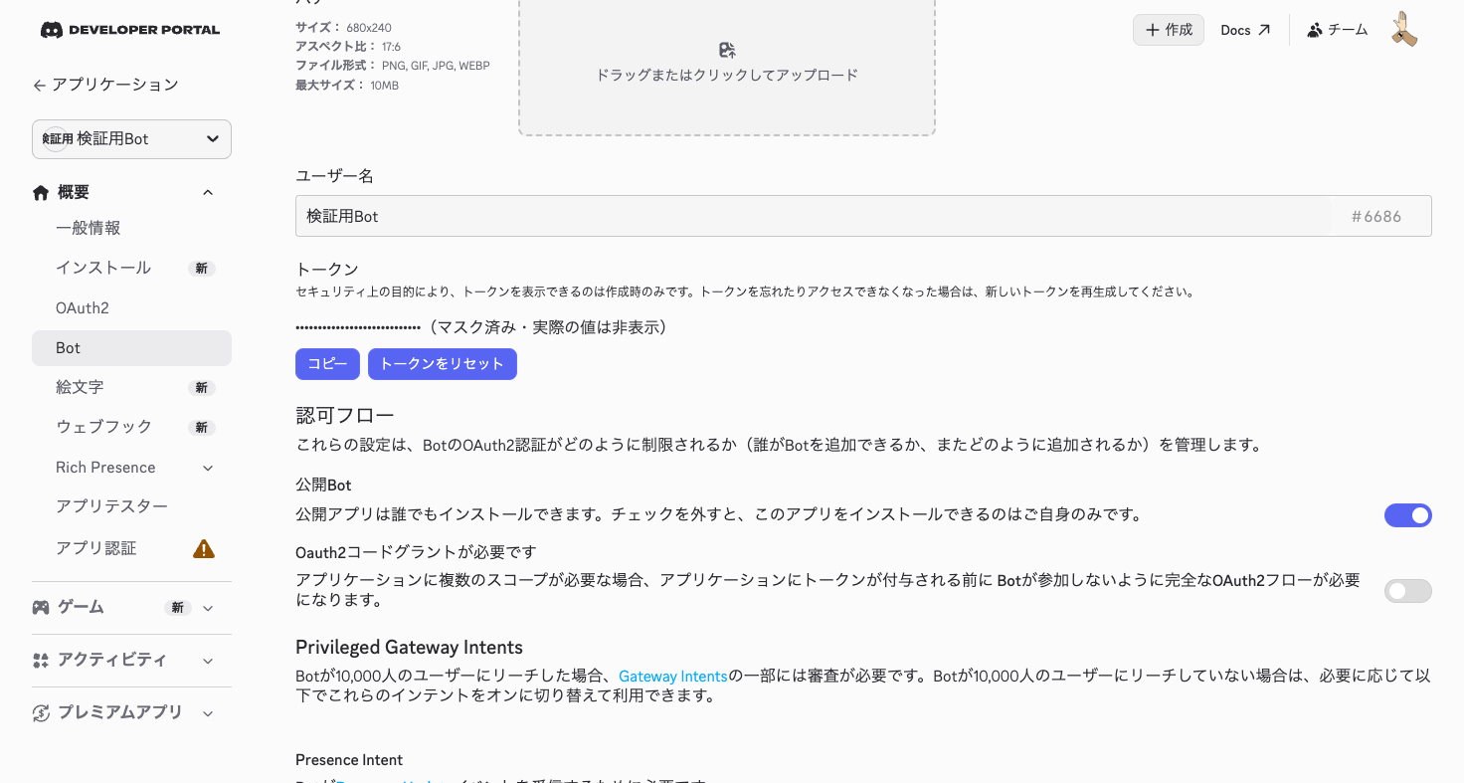Enable the Oauth2コードグラント toggle
The image size is (1464, 783).
click(x=1408, y=591)
